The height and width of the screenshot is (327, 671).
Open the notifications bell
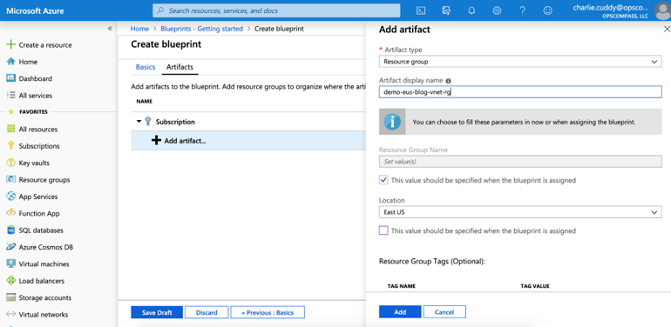[x=471, y=10]
